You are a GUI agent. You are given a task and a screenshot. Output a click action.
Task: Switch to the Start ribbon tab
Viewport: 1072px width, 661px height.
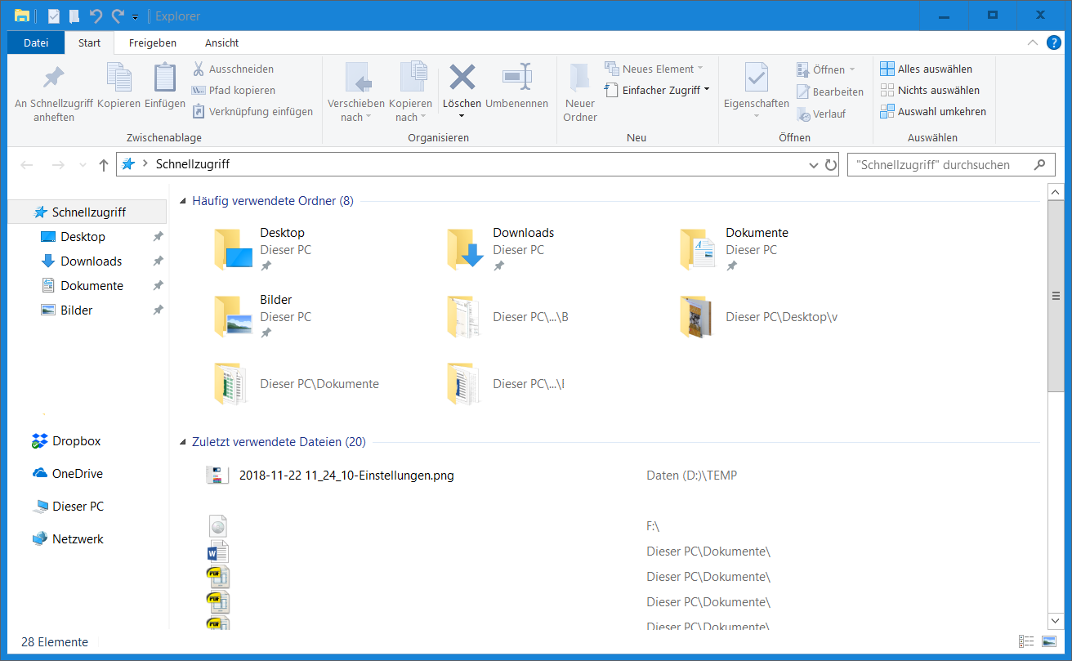coord(90,42)
